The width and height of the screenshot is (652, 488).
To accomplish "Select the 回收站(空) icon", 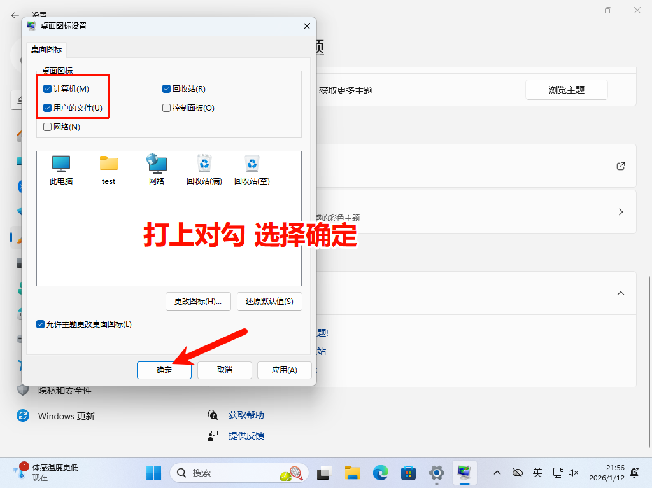I will [252, 164].
